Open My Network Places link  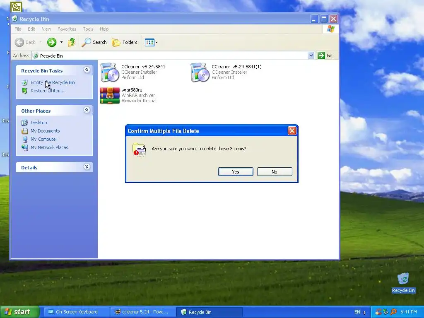pos(49,148)
